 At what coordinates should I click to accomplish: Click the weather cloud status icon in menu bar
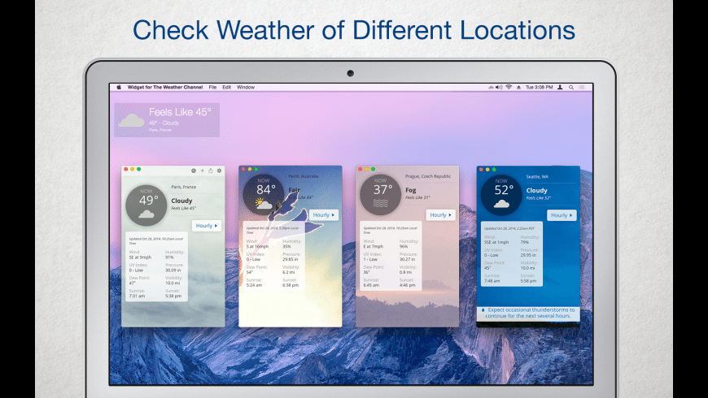tap(491, 88)
